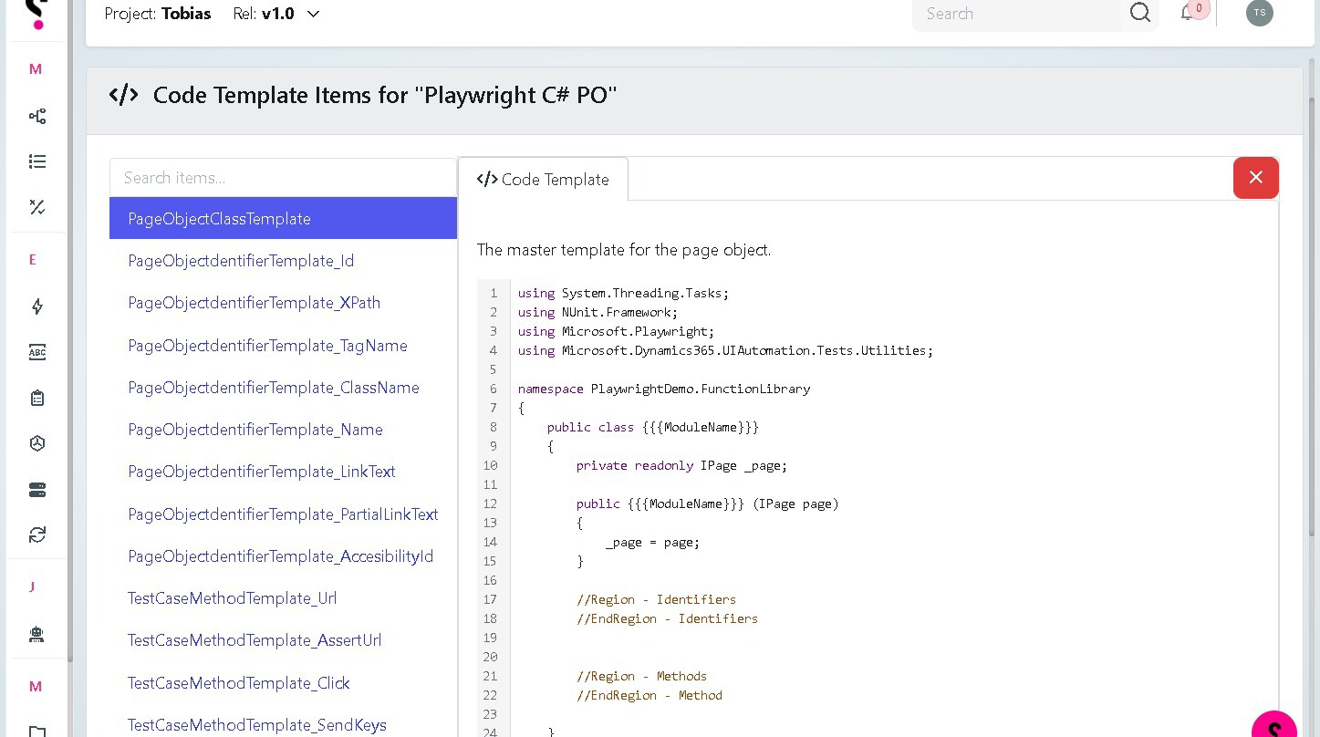Screen dimensions: 1320x737
Task: Open the TS user avatar menu
Action: pyautogui.click(x=1260, y=13)
